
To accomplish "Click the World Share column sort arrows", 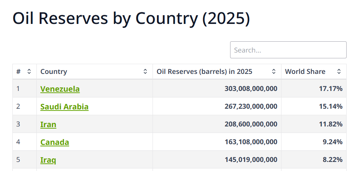I will [x=339, y=72].
